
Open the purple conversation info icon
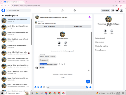(89, 17)
